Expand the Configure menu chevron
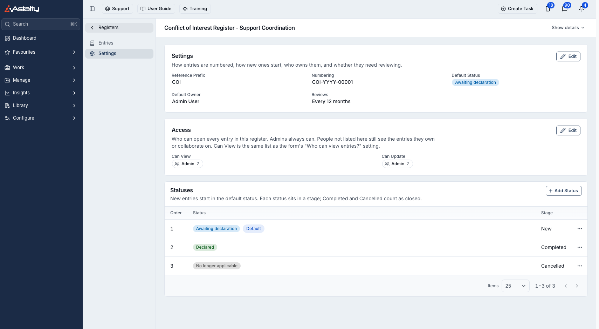Image resolution: width=599 pixels, height=329 pixels. click(x=74, y=118)
